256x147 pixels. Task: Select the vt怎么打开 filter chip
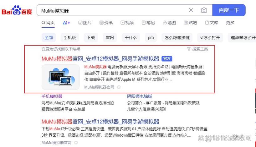coord(210,38)
